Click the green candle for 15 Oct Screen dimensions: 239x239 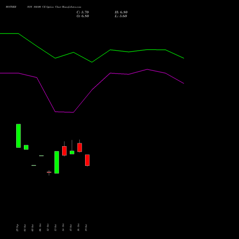[x=72, y=152]
